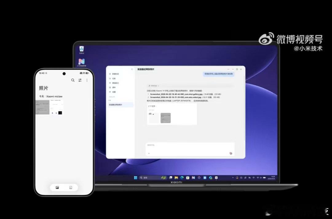Click the user message bubble at top right

pyautogui.click(x=219, y=74)
